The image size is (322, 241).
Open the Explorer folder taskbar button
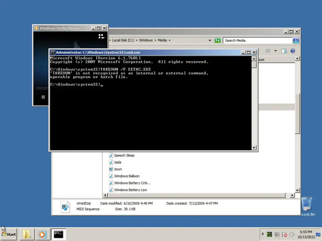27,234
